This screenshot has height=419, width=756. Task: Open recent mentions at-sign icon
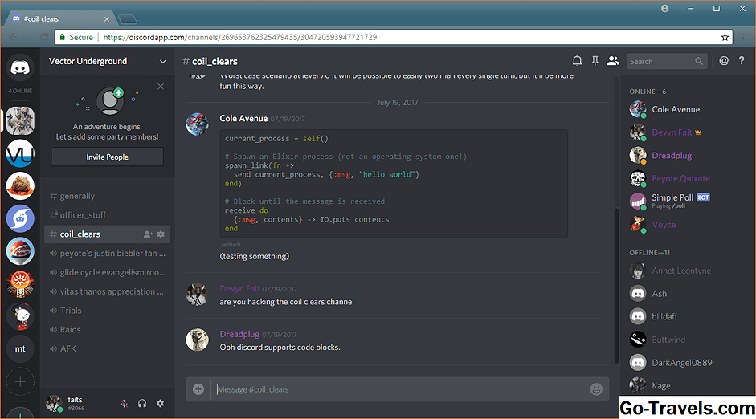(724, 61)
